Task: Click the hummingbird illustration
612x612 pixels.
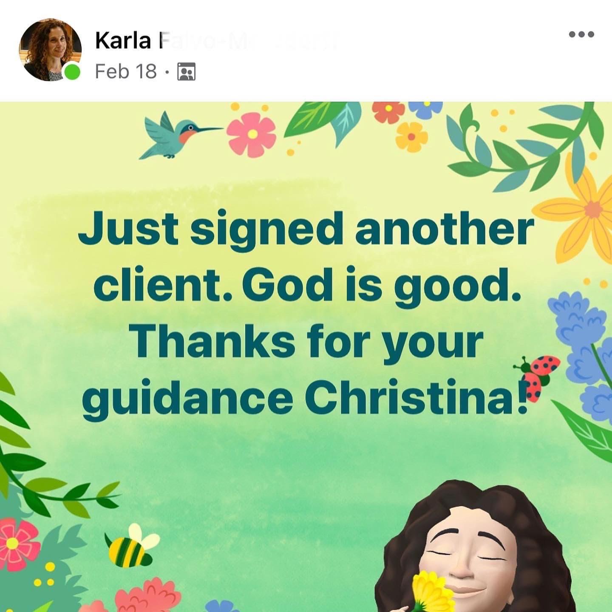Action: 178,135
